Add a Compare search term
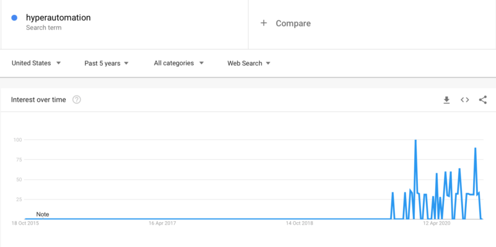 point(372,23)
